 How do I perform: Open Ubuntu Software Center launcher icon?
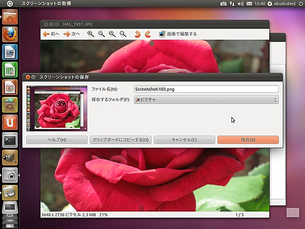tap(10, 105)
